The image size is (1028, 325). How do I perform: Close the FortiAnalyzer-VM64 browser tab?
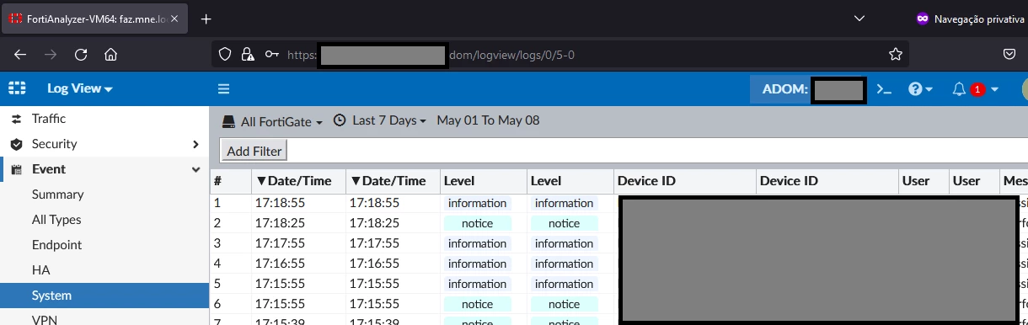tap(174, 19)
